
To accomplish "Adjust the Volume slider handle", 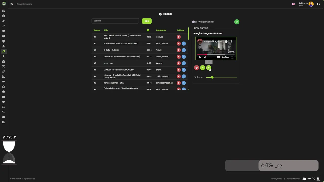I will click(x=212, y=77).
